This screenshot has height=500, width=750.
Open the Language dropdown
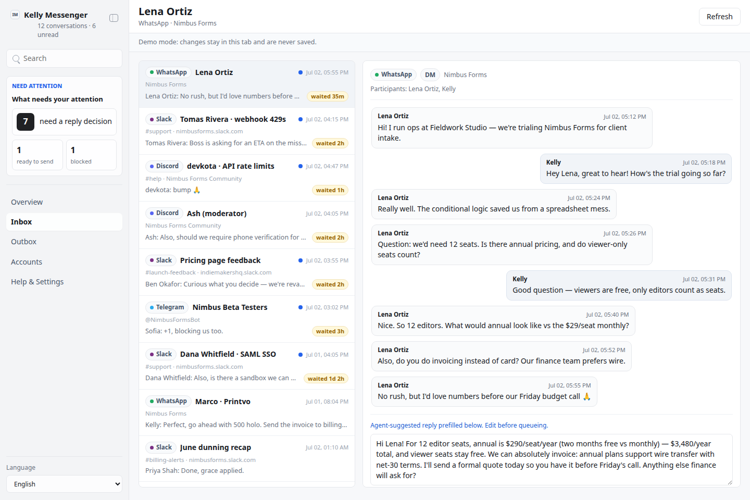[x=65, y=484]
